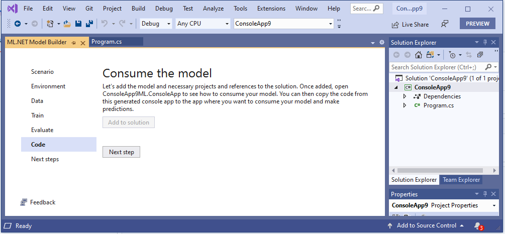Click the Visual Studio logo icon
Viewport: 505px width, 234px height.
pos(12,9)
